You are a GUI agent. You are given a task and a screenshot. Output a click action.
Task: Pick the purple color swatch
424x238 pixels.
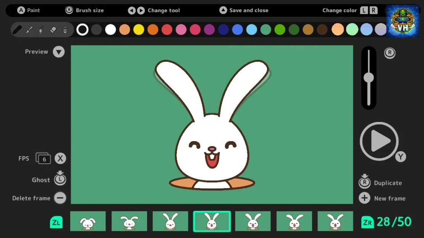click(209, 29)
